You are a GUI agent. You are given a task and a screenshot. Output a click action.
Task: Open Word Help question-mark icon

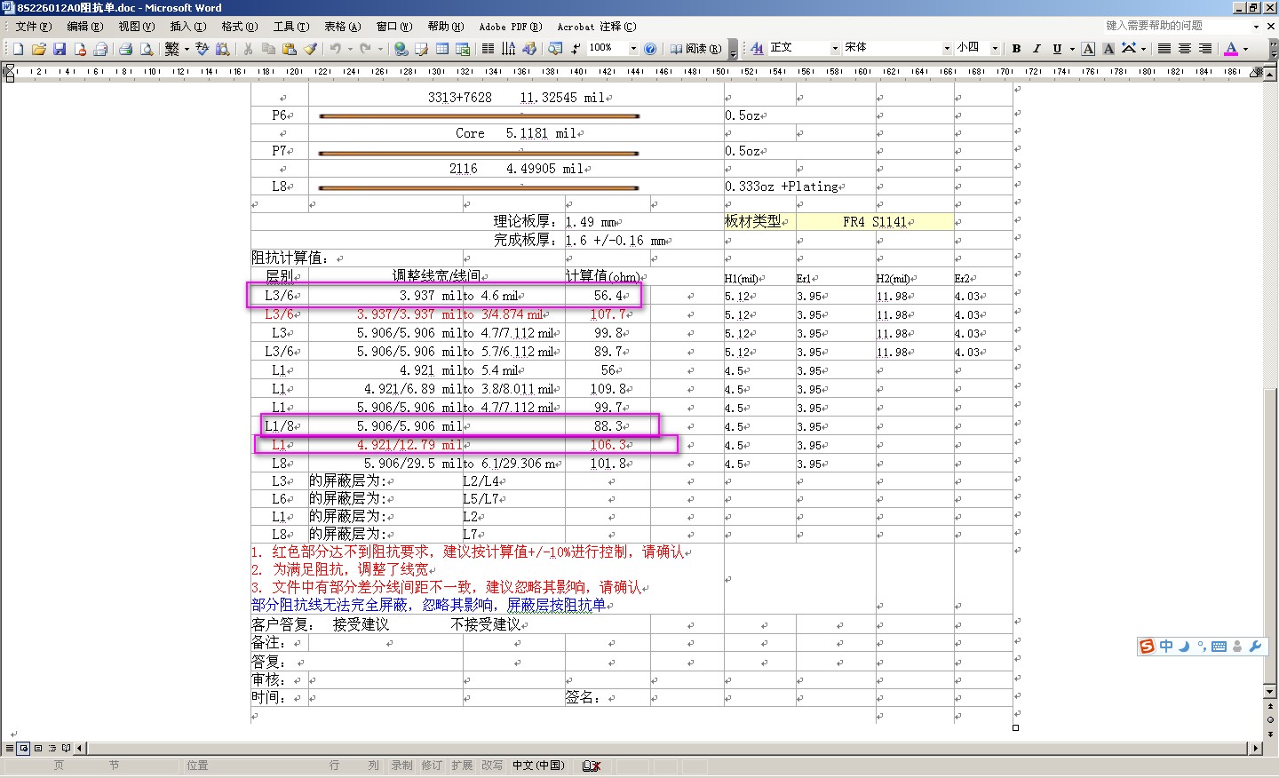[650, 49]
